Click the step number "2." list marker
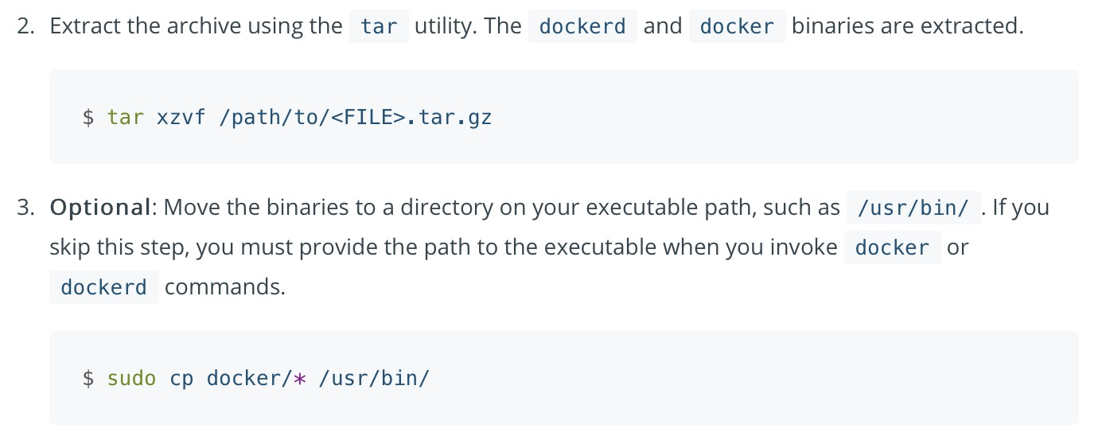The width and height of the screenshot is (1106, 444). [26, 26]
